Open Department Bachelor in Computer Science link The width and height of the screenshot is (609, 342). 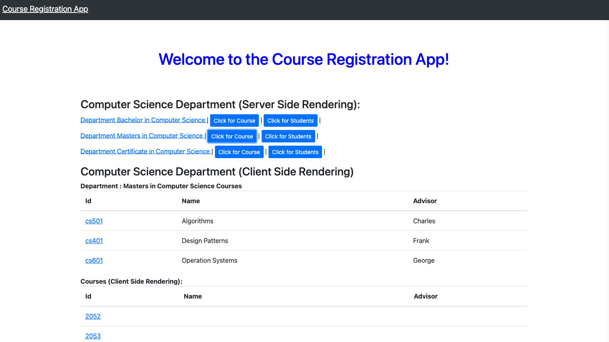[x=143, y=120]
